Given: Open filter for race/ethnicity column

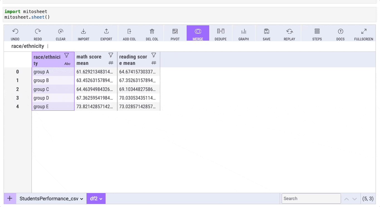Looking at the screenshot, I should click(67, 55).
